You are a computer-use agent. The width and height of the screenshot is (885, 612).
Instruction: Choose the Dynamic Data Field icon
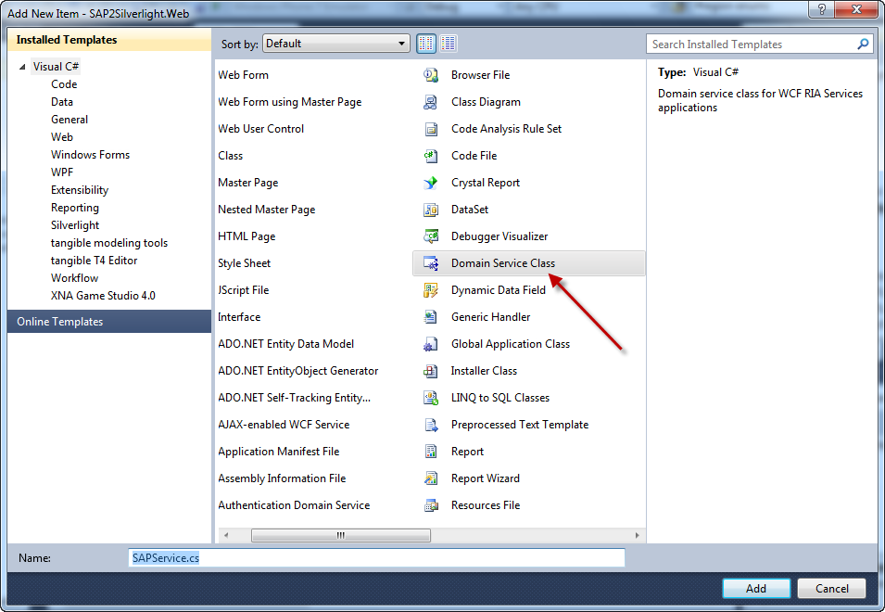(x=431, y=290)
